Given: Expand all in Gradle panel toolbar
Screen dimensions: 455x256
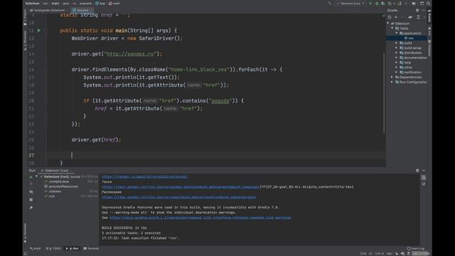Looking at the screenshot, I should [418, 17].
